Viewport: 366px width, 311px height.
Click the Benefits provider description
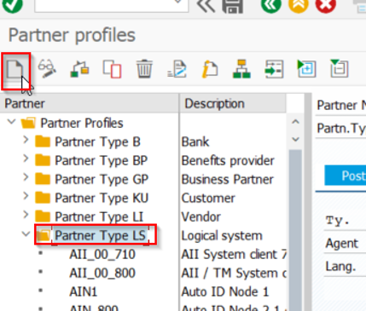[x=228, y=160]
